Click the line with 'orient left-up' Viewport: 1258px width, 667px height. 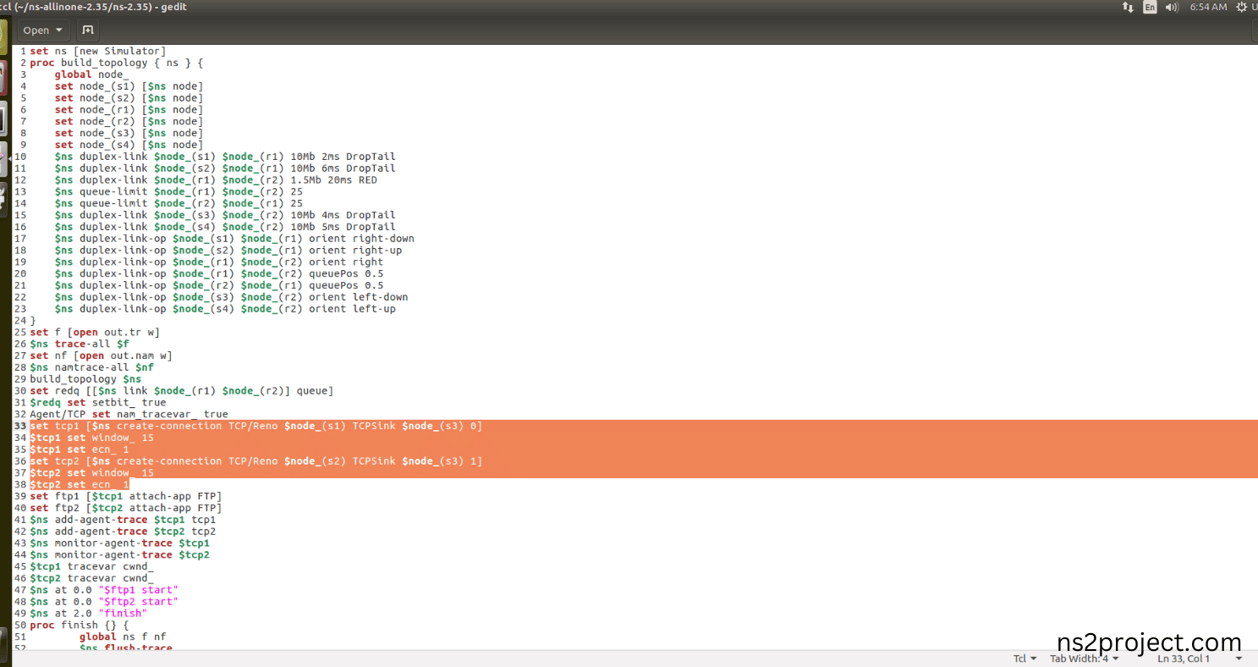(225, 309)
